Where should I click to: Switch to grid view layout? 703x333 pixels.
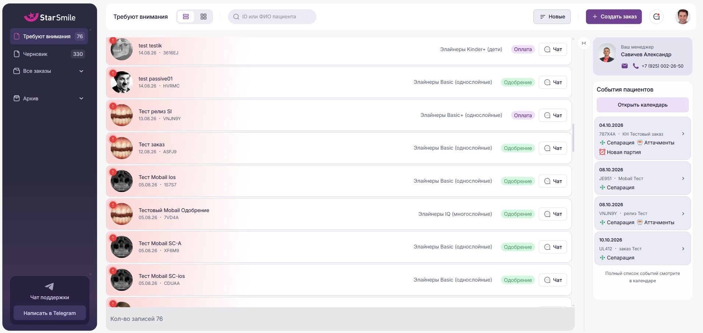point(203,17)
